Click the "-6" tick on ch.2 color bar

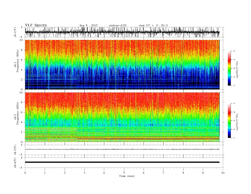click(x=234, y=129)
